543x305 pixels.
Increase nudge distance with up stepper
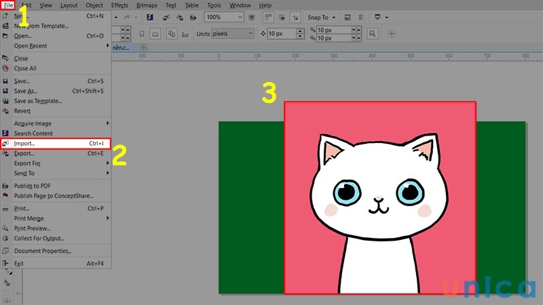click(300, 31)
